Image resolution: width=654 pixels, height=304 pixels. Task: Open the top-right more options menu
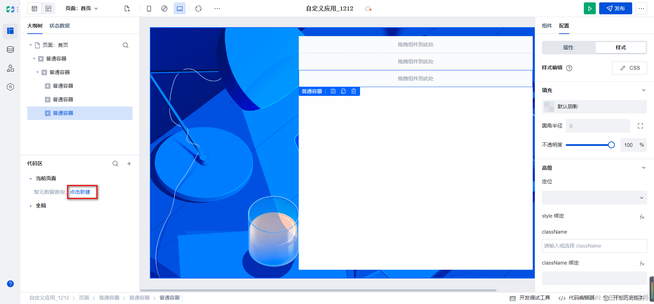tap(641, 9)
